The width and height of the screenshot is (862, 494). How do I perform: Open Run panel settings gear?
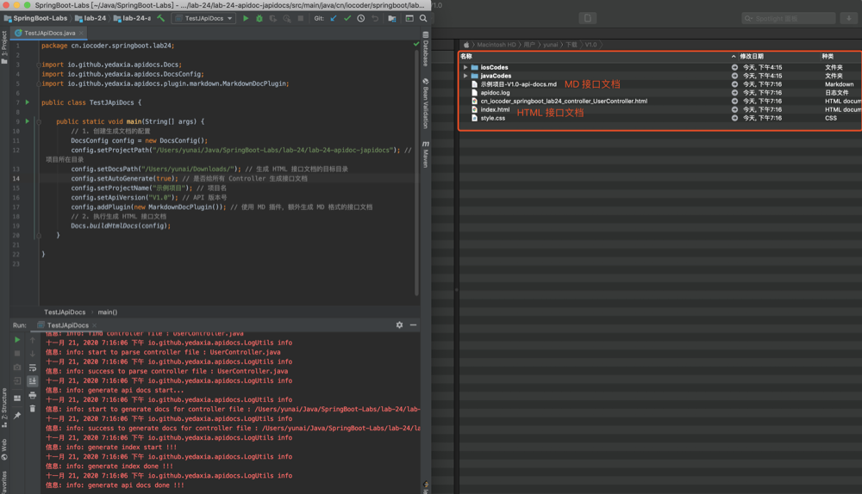pyautogui.click(x=399, y=325)
